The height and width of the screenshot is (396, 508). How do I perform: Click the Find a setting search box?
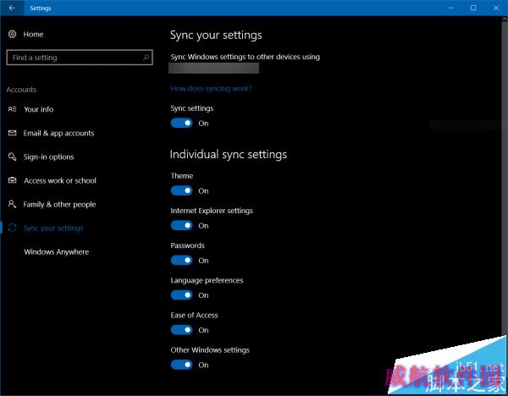click(x=75, y=58)
